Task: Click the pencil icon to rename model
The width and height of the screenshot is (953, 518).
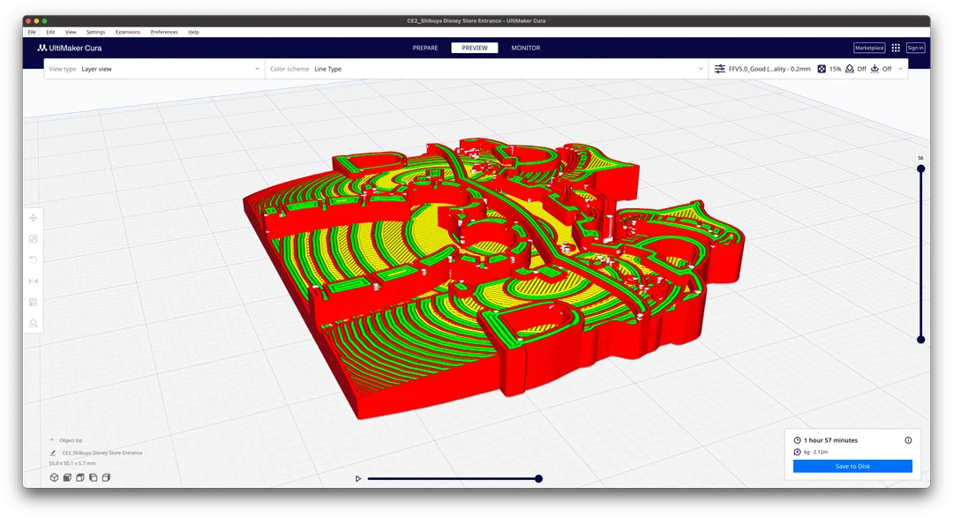Action: [x=53, y=453]
